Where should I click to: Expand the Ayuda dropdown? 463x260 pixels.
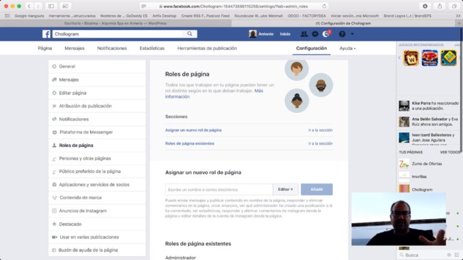347,48
